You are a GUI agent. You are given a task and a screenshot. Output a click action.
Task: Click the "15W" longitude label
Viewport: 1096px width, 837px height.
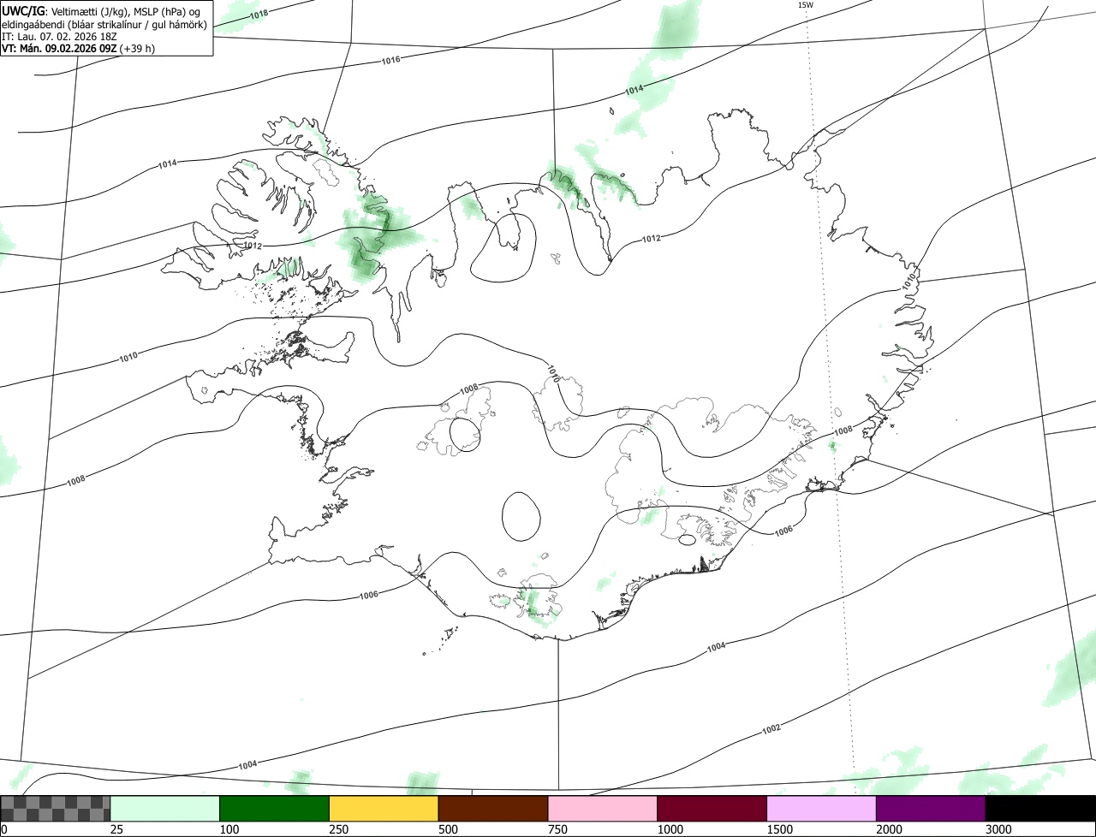coord(806,5)
